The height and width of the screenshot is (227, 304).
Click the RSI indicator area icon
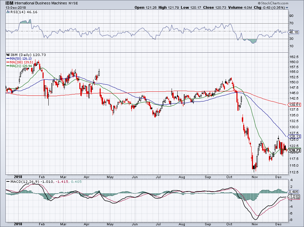click(x=8, y=12)
